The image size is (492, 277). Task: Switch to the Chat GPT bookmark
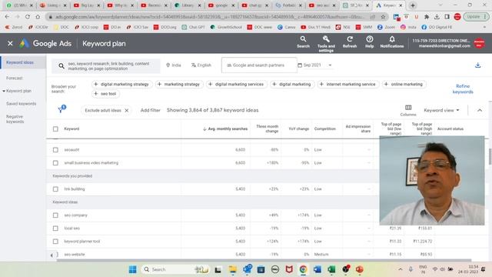[193, 28]
